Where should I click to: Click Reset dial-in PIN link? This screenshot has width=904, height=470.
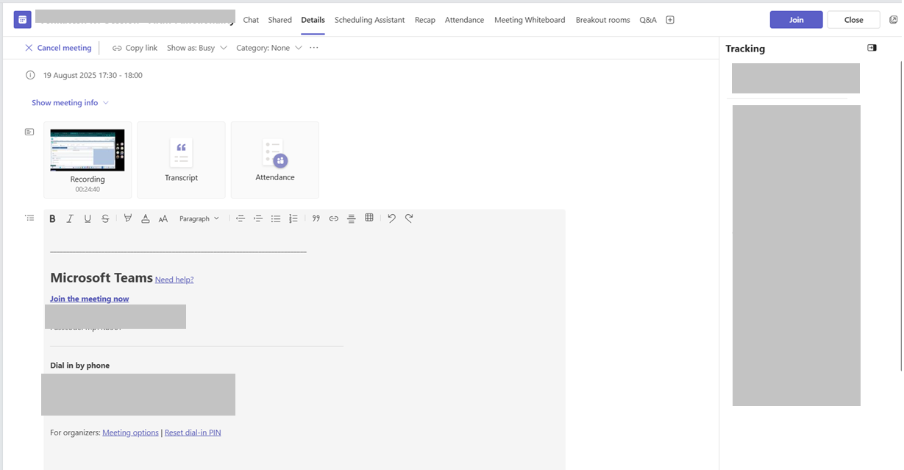click(x=193, y=432)
